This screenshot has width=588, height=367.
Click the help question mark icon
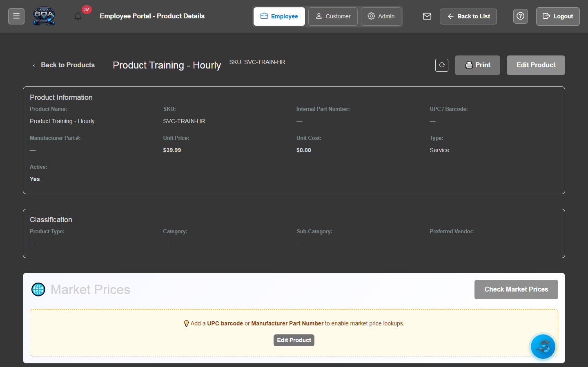(520, 16)
